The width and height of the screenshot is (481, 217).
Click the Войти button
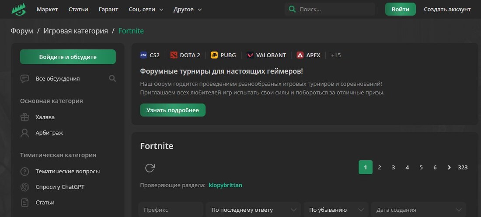(400, 9)
